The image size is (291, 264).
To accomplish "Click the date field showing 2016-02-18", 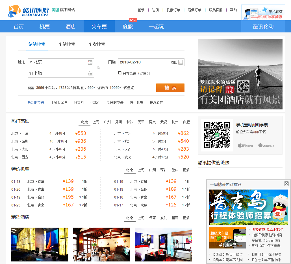I will 151,62.
